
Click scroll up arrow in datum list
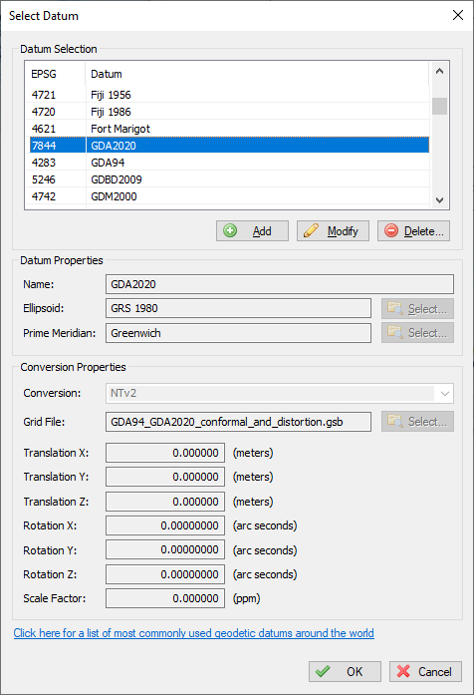click(x=439, y=71)
